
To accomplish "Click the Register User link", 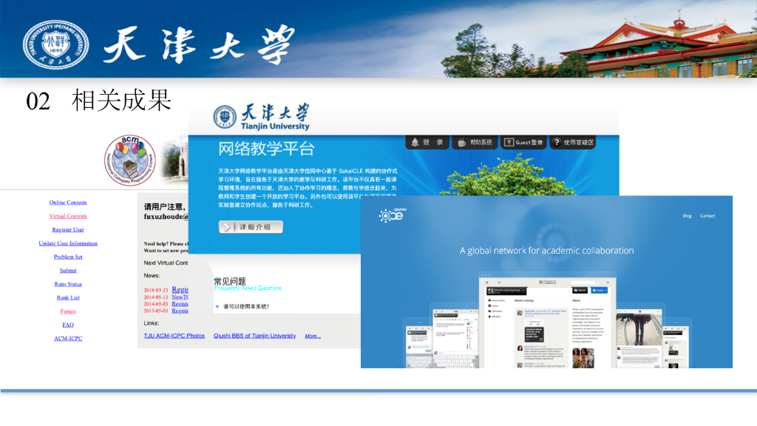I will 68,229.
